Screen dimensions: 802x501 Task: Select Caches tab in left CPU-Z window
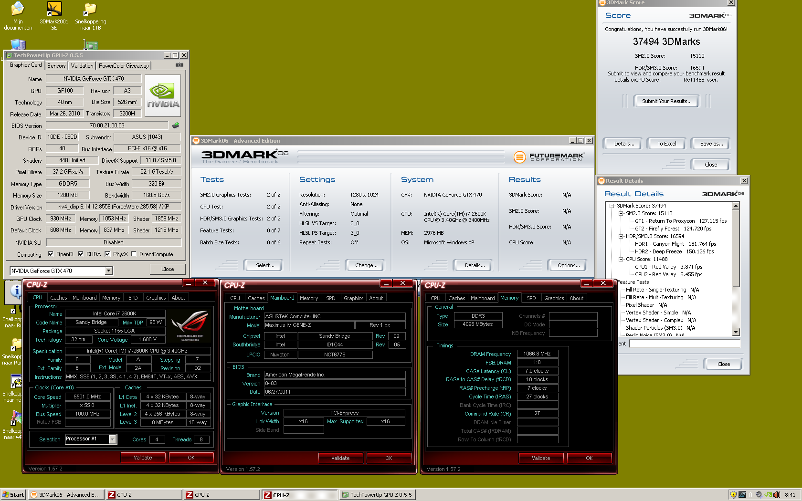[59, 298]
